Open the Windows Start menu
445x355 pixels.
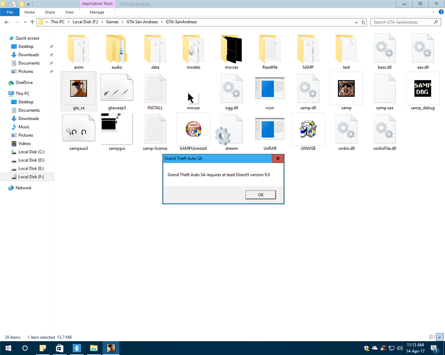(8, 348)
